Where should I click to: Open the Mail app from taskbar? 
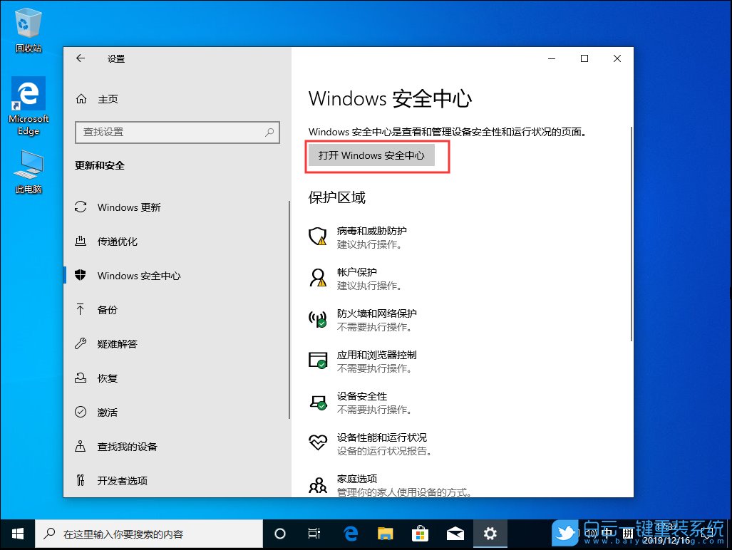[x=455, y=533]
